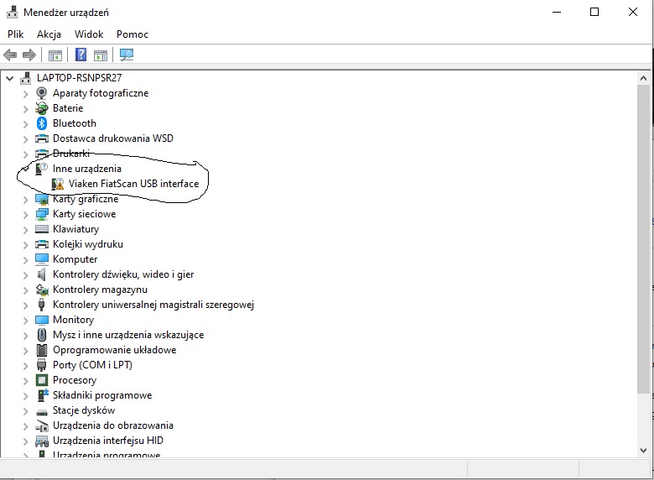Click the Kontrolery magazynu storage icon
Screen dimensions: 654x480
(42, 290)
